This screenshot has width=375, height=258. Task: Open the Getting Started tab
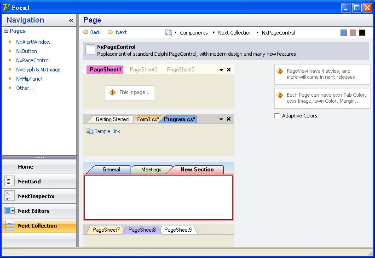(112, 119)
